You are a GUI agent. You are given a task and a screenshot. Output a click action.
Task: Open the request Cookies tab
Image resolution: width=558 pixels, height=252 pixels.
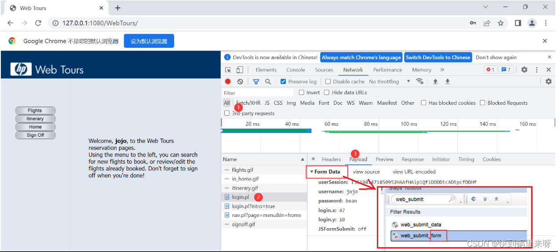(492, 160)
